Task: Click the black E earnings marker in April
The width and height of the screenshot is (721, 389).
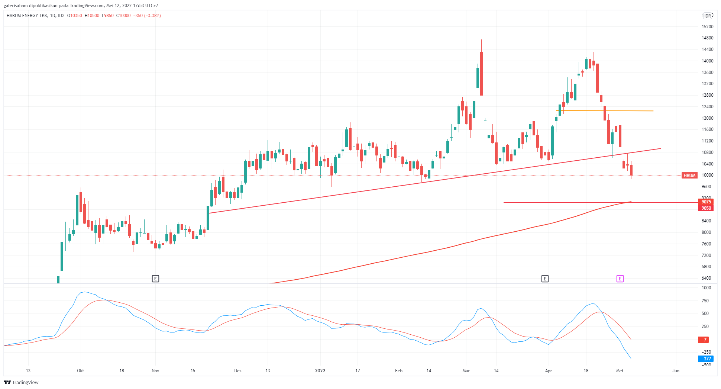Action: pyautogui.click(x=545, y=279)
